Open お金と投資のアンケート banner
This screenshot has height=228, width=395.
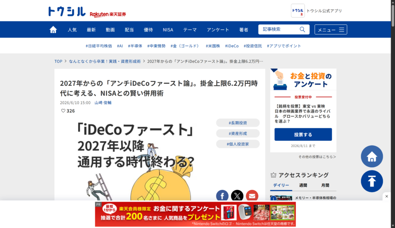(303, 80)
